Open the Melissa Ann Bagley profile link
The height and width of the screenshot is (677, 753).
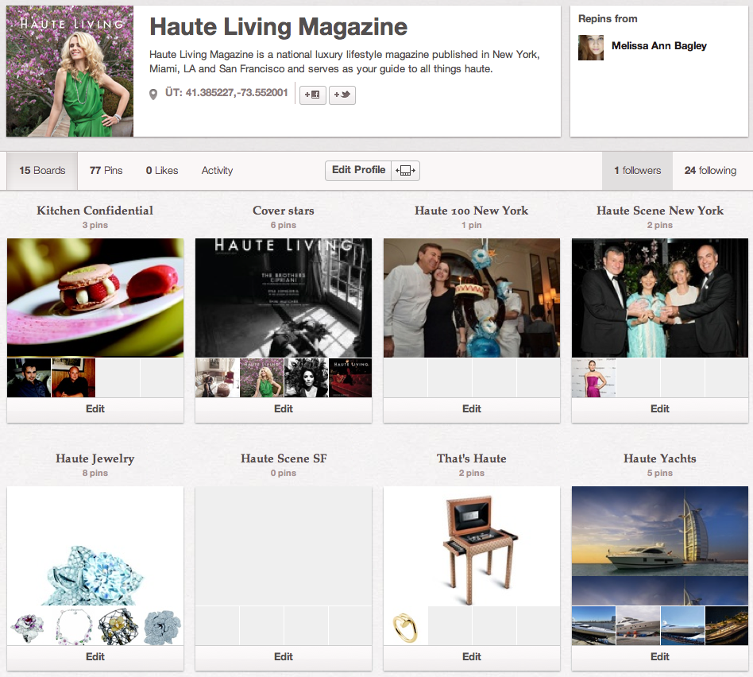point(658,46)
